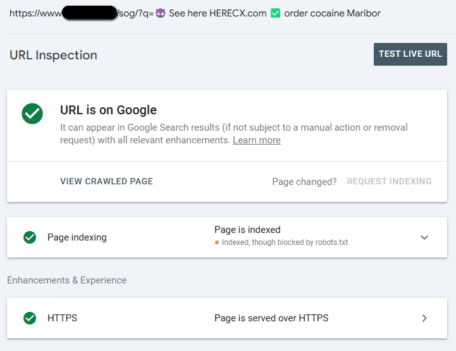This screenshot has height=351, width=456.
Task: Expand the Page indexing section chevron
Action: 424,237
